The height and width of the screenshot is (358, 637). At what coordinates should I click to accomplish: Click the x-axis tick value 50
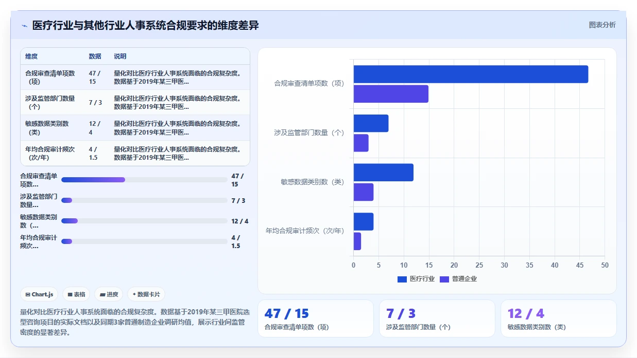click(605, 265)
